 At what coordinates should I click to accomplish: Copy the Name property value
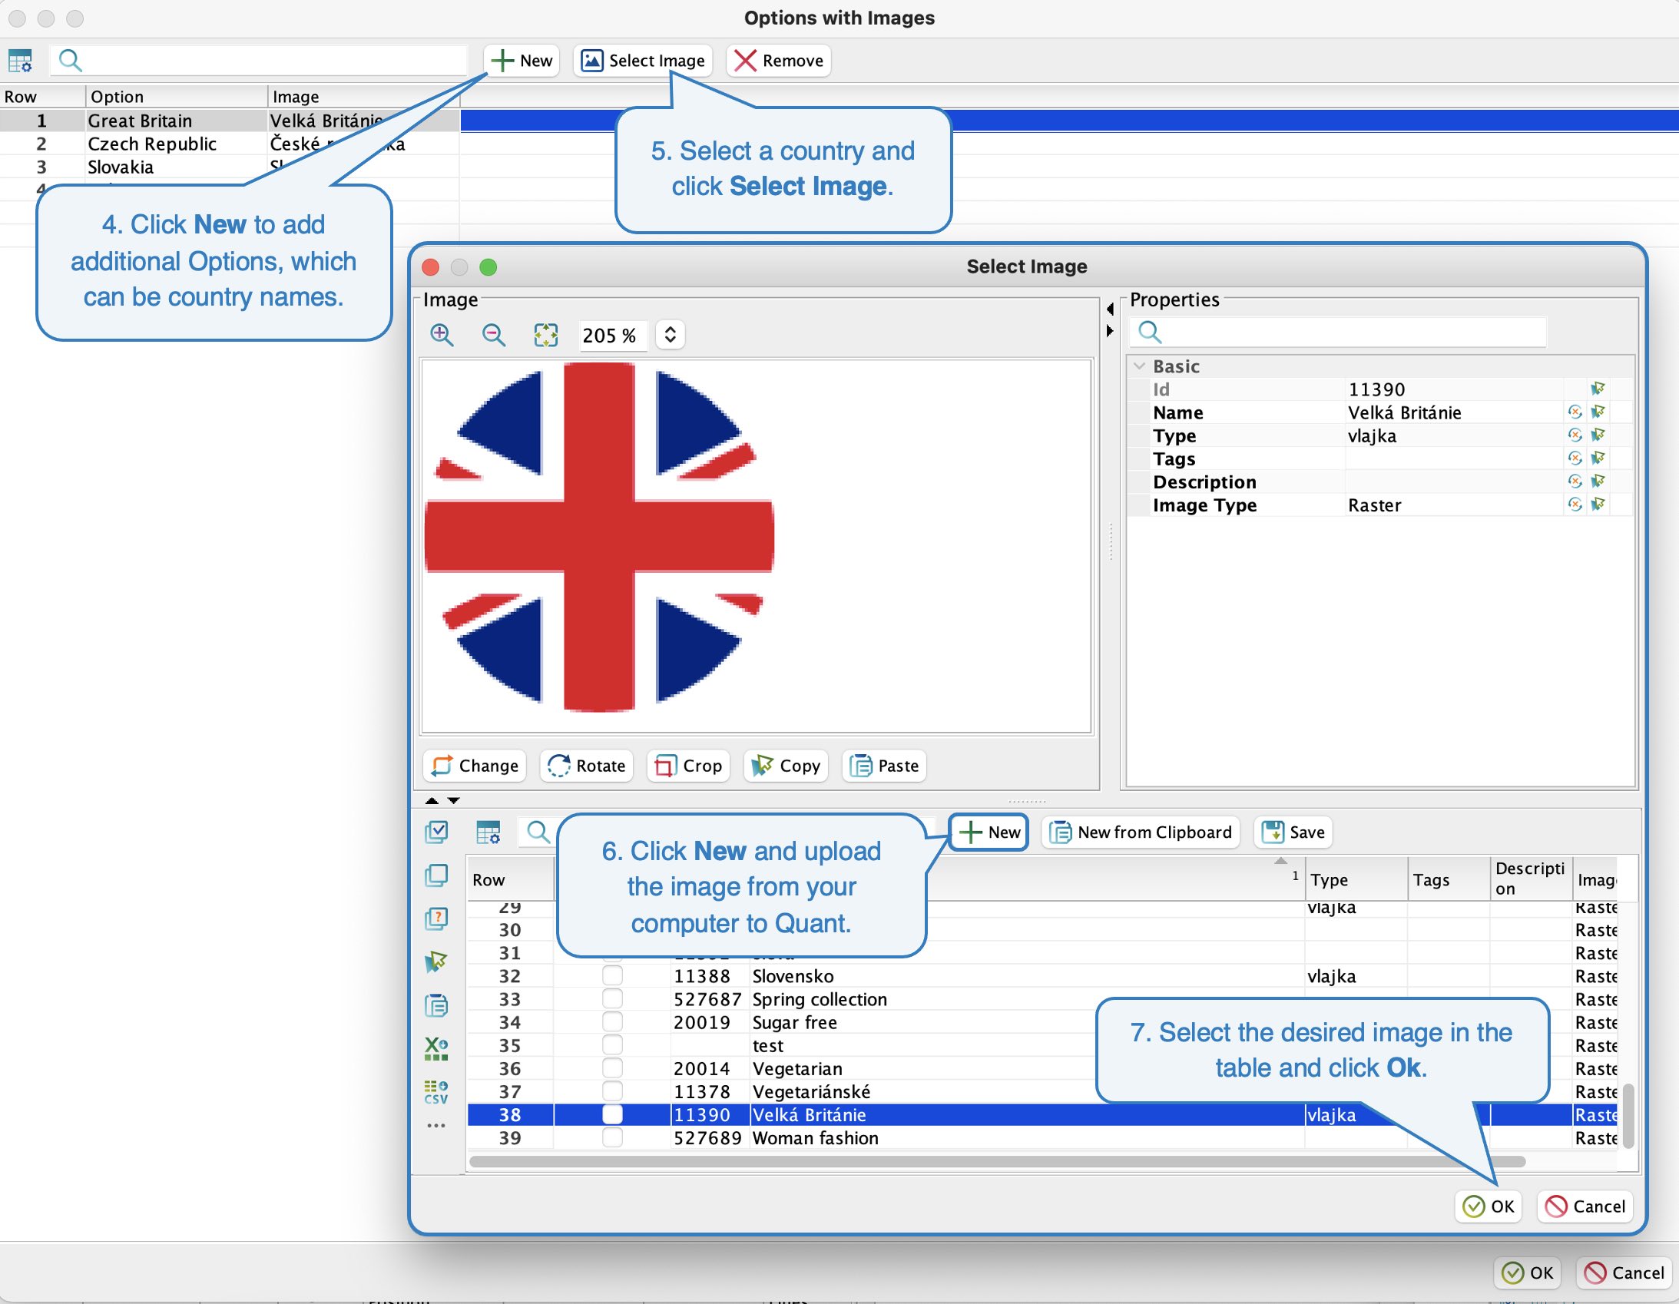pos(1598,412)
